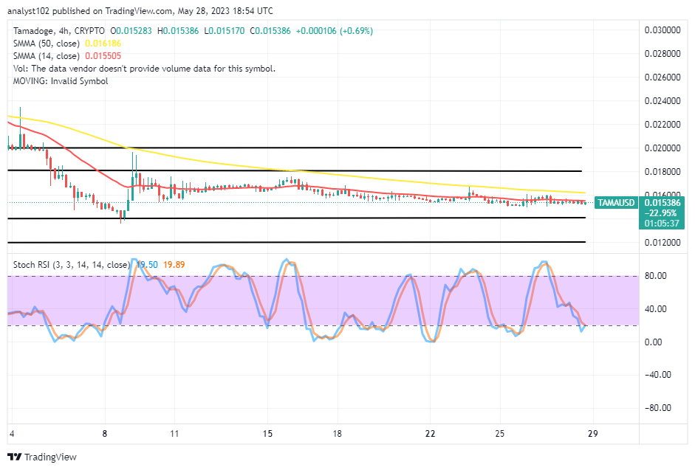This screenshot has height=470, width=695.
Task: Click the 0.030000 price axis label
Action: click(x=663, y=30)
